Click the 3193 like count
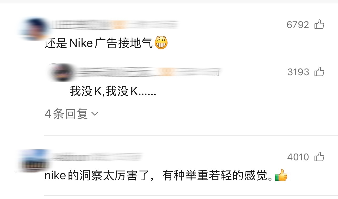Screen dimensions: 338x199 [x=298, y=72]
